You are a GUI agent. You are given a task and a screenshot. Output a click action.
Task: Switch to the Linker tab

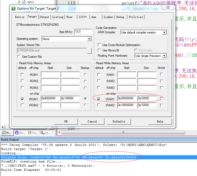point(108,17)
